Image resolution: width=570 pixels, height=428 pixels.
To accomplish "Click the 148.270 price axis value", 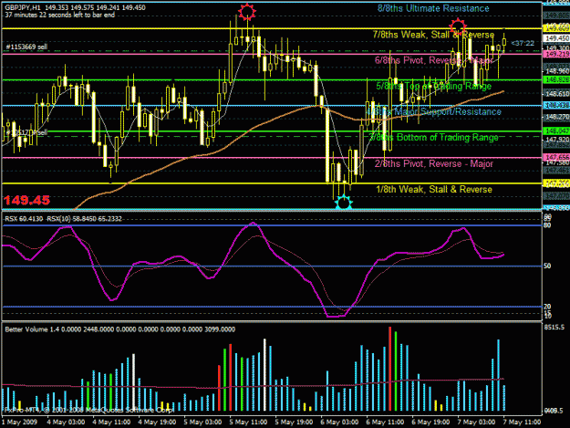I will [x=556, y=117].
